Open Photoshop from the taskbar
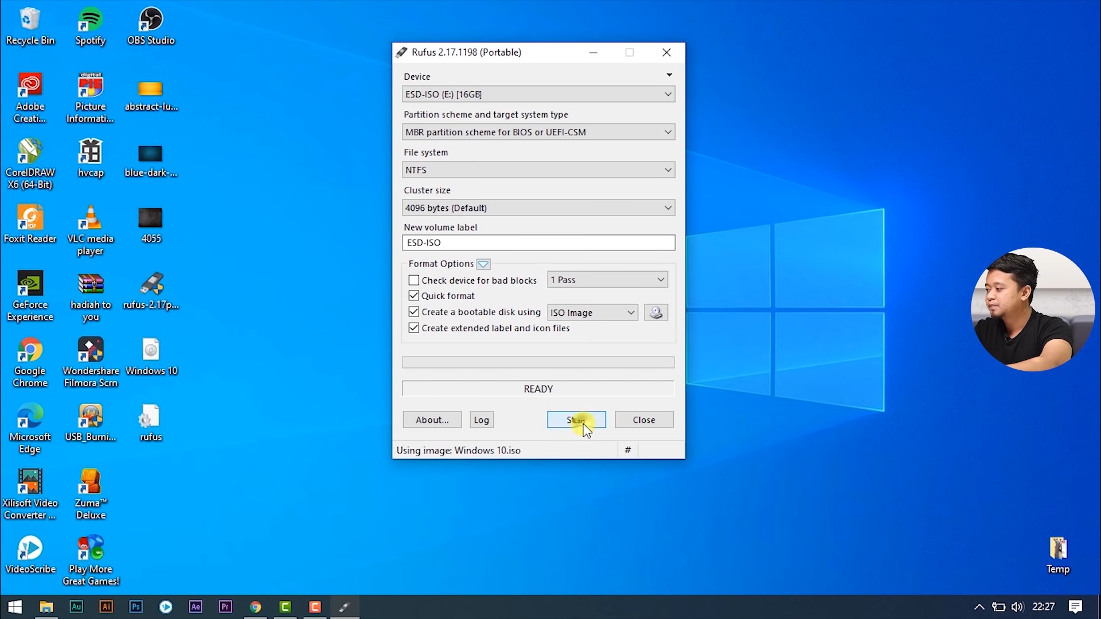1101x619 pixels. (136, 606)
